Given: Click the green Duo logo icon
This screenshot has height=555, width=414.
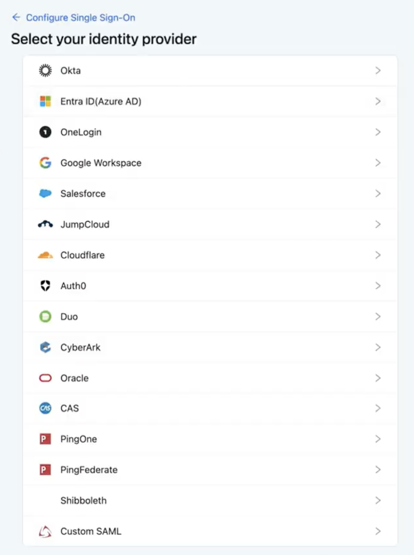Looking at the screenshot, I should (45, 316).
